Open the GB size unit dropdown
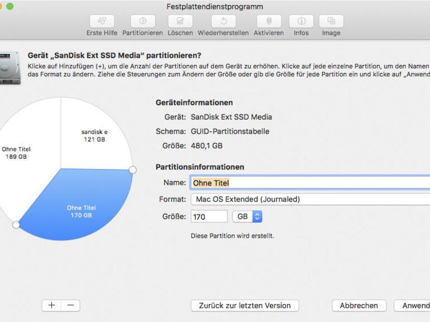Image resolution: width=430 pixels, height=322 pixels. 247,216
